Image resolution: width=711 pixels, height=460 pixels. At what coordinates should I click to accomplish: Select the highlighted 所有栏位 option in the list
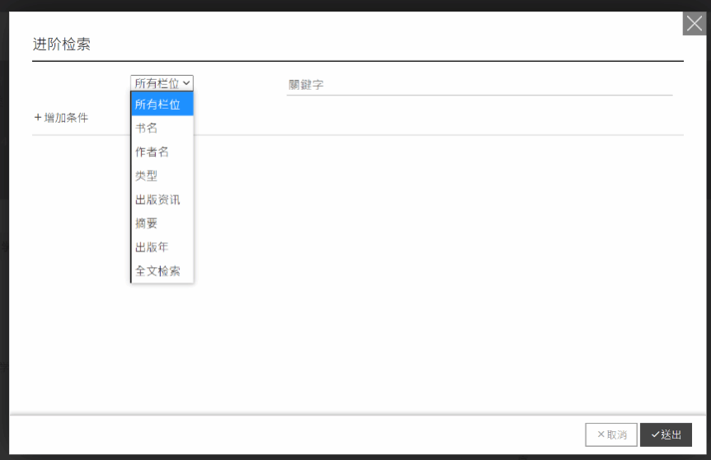pos(162,104)
